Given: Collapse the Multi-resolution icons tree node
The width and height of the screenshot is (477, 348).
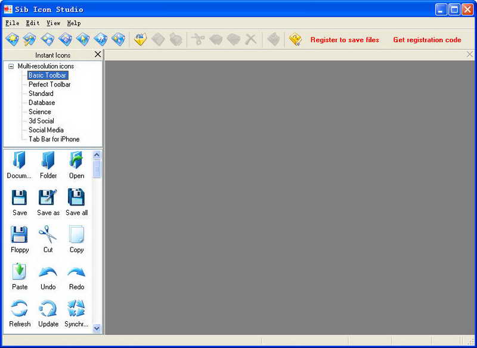Looking at the screenshot, I should pyautogui.click(x=11, y=66).
